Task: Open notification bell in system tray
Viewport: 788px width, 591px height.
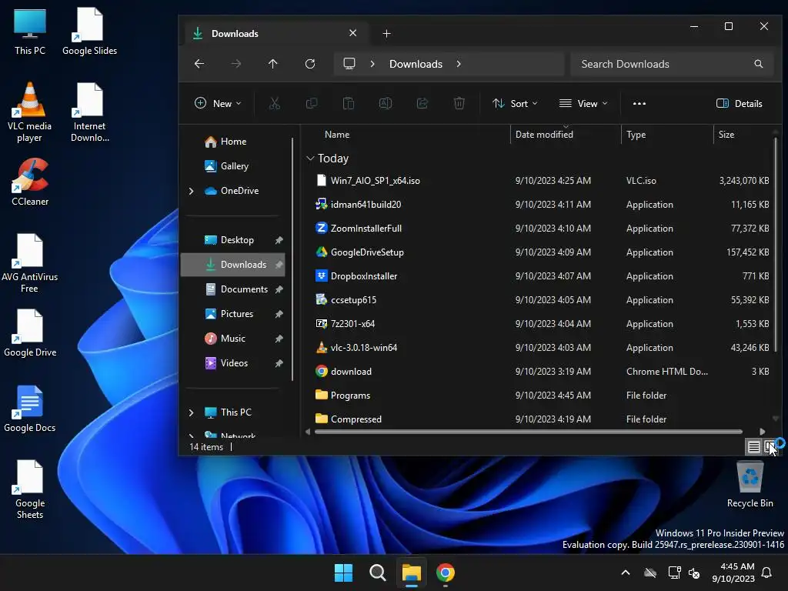Action: click(767, 573)
